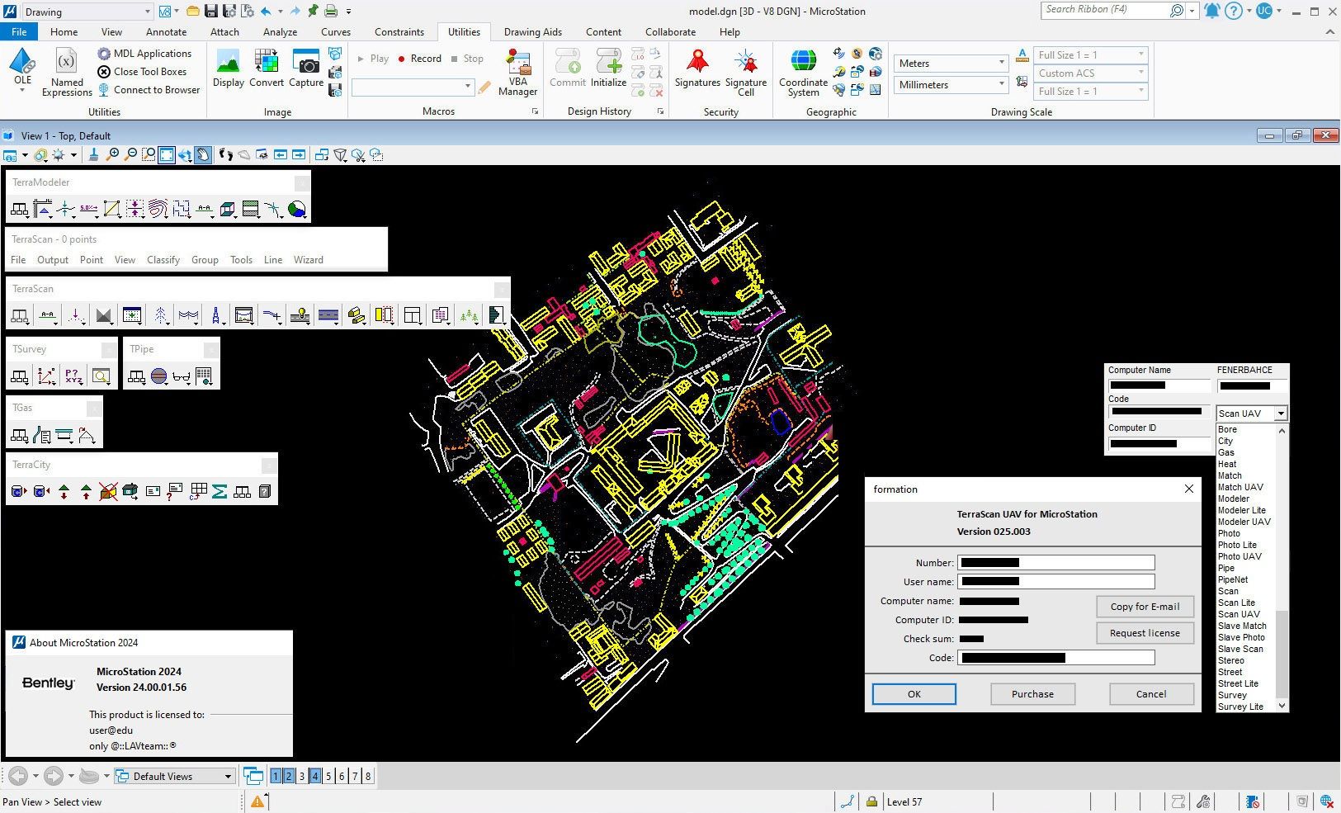Select Survey Lite from the module list
1341x813 pixels.
coord(1239,707)
